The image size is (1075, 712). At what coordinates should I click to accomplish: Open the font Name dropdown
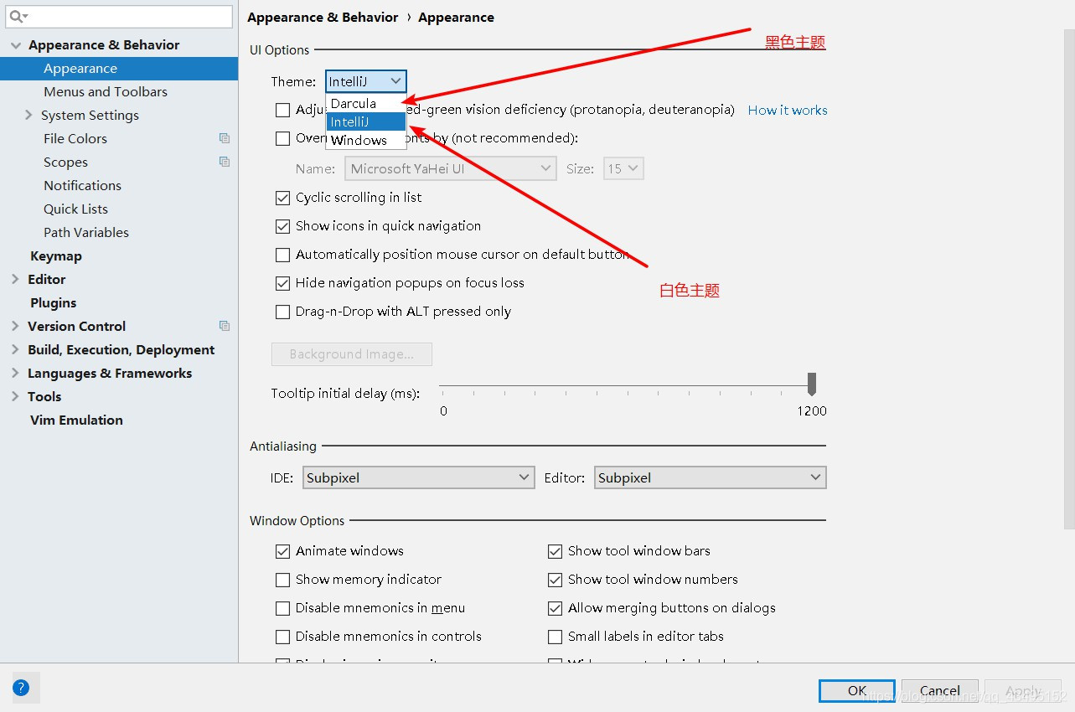point(451,168)
